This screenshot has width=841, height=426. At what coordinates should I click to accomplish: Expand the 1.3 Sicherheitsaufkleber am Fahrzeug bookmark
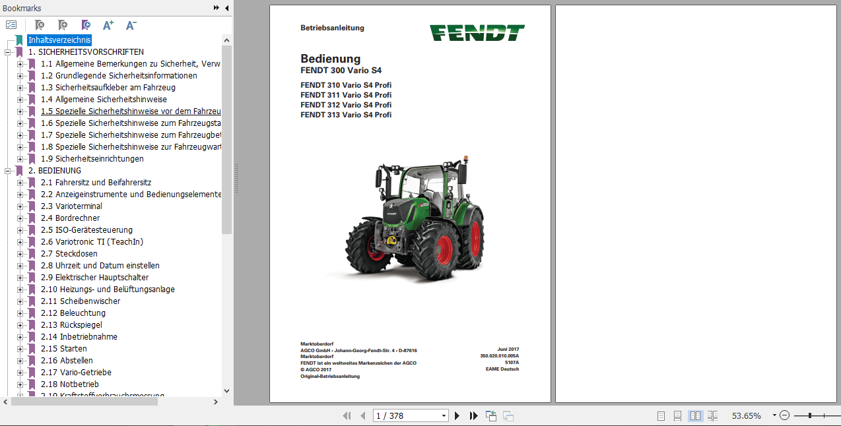tap(20, 88)
